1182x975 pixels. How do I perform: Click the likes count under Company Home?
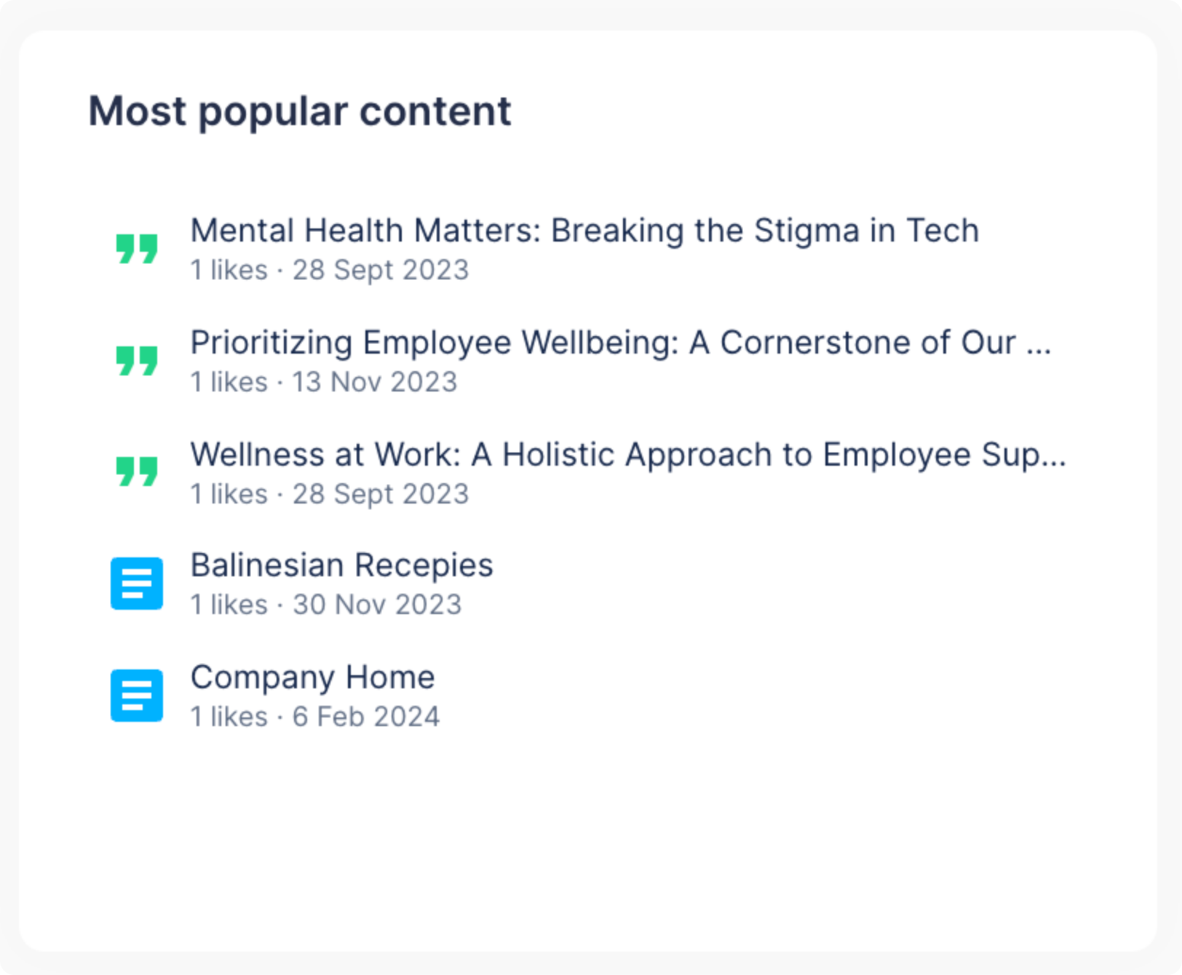click(229, 717)
